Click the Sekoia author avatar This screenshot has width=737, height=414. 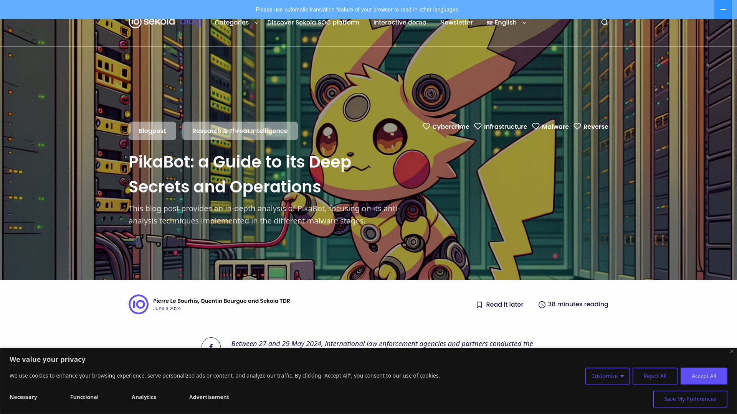(x=139, y=304)
